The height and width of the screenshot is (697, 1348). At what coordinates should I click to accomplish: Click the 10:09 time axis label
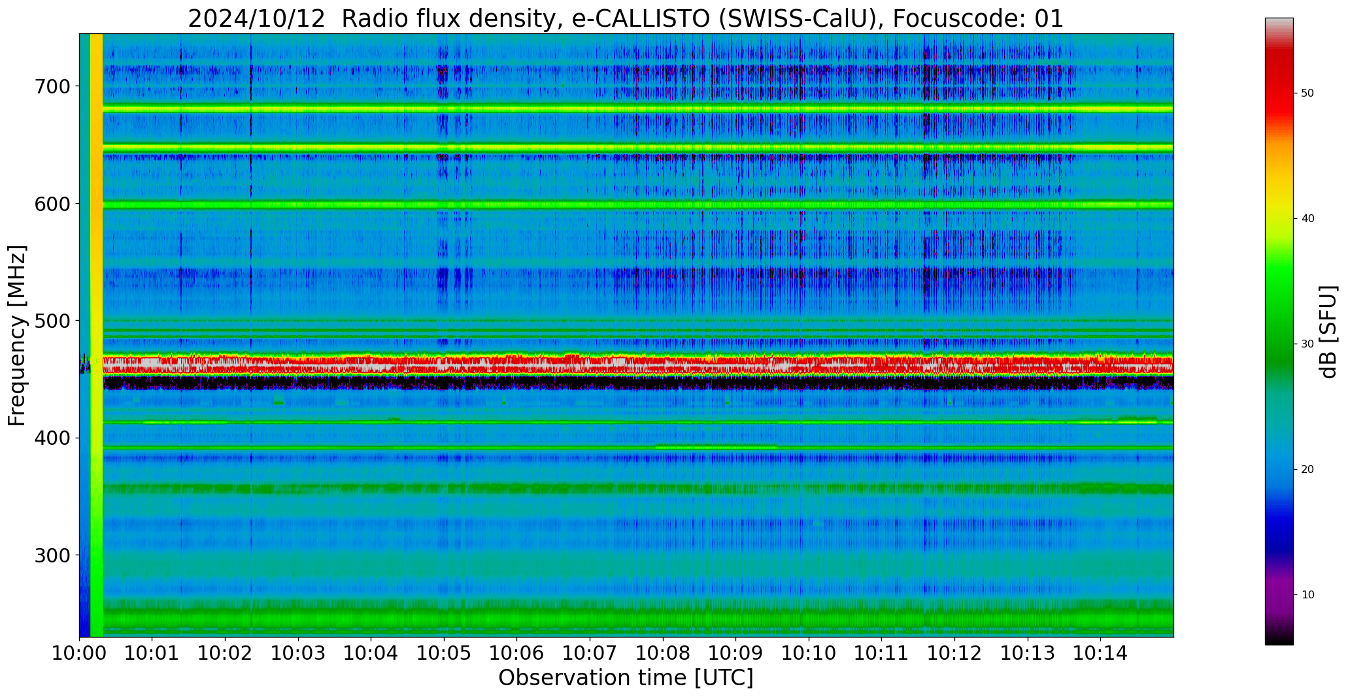[735, 652]
